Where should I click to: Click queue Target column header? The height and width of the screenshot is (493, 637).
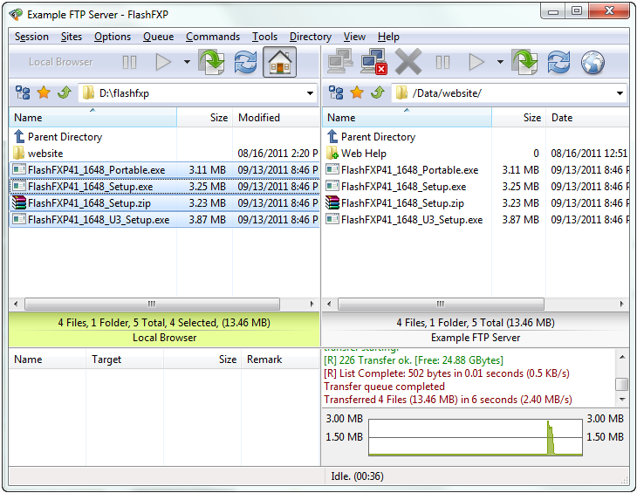point(125,359)
